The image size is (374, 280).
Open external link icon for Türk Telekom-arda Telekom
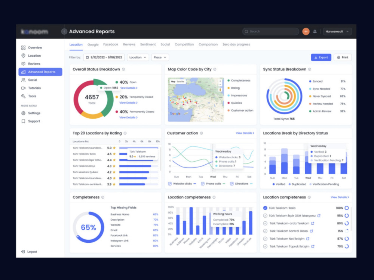(x=313, y=223)
